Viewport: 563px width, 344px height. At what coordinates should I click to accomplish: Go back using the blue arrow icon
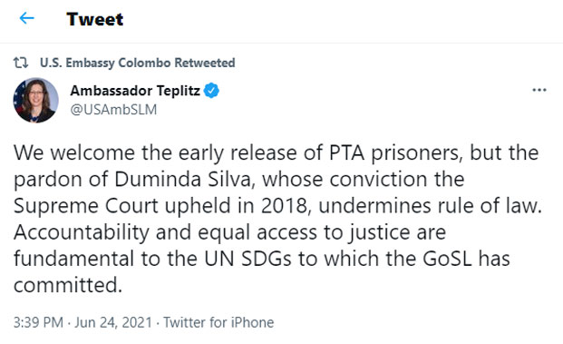click(x=27, y=18)
